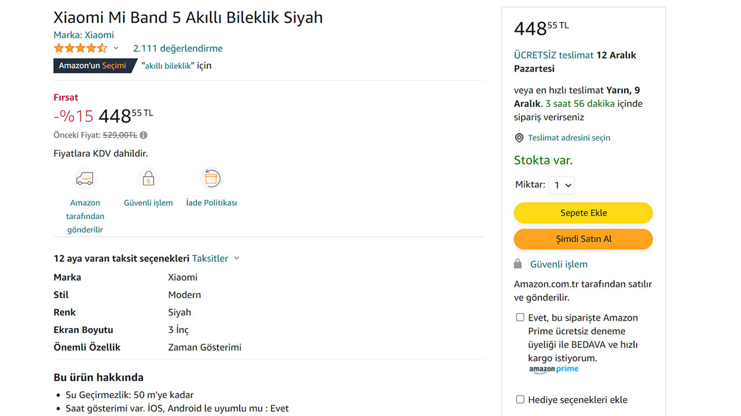Click the Amazon'un Seçimi badge
The width and height of the screenshot is (741, 416).
pos(93,65)
